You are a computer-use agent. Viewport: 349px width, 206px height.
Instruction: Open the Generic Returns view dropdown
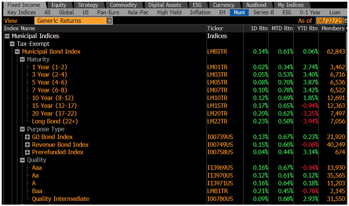click(109, 21)
